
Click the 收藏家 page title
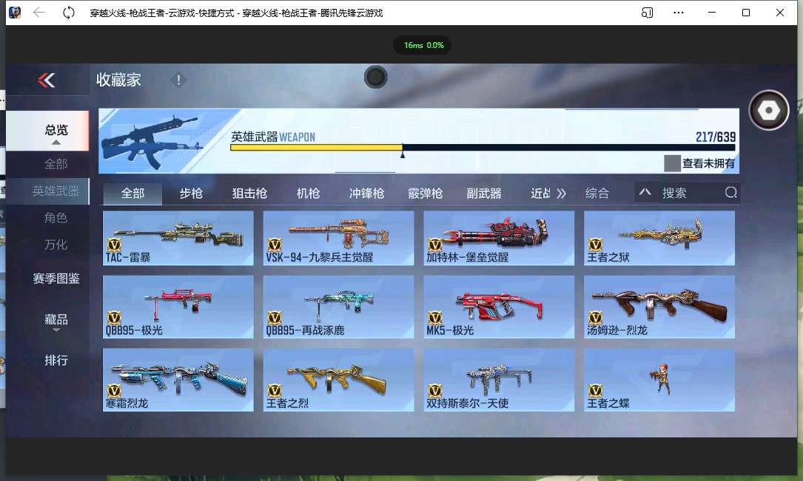pos(118,80)
